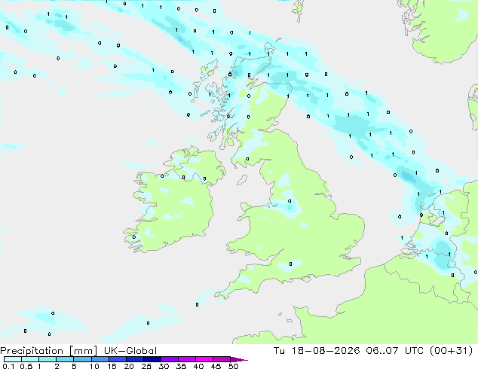Click the 45 to 50 mm legend swatch

222,359
